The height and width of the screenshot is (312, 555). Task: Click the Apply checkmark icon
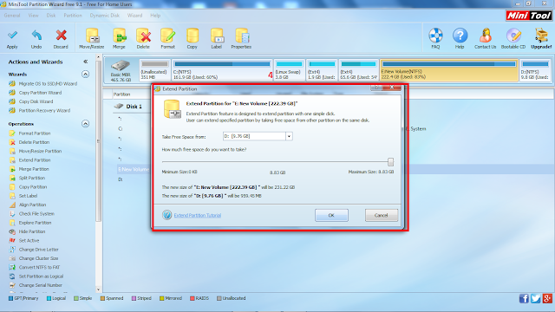(x=12, y=35)
